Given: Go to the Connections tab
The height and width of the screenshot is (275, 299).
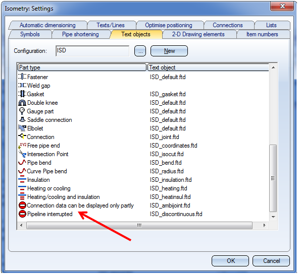Looking at the screenshot, I should (228, 25).
